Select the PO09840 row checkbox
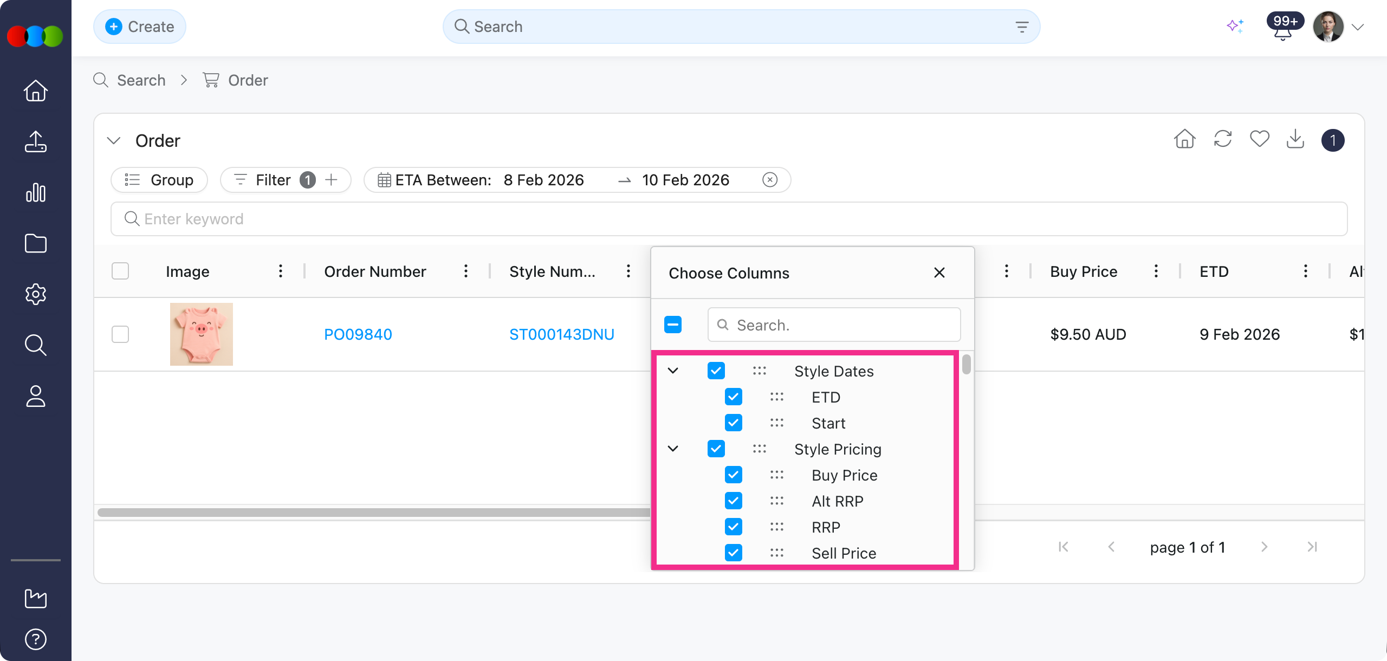Screen dimensions: 1387x661 120,334
